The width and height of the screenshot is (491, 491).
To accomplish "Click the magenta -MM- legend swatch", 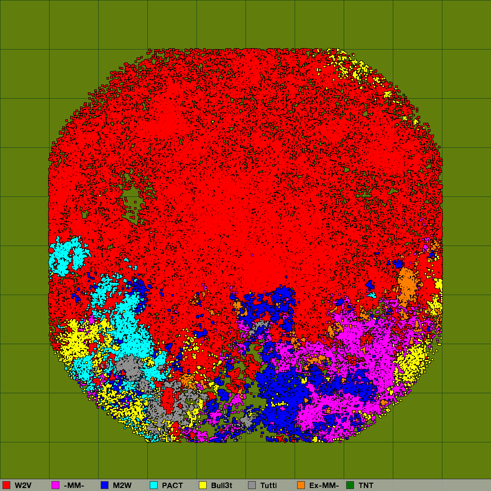I will tap(55, 485).
